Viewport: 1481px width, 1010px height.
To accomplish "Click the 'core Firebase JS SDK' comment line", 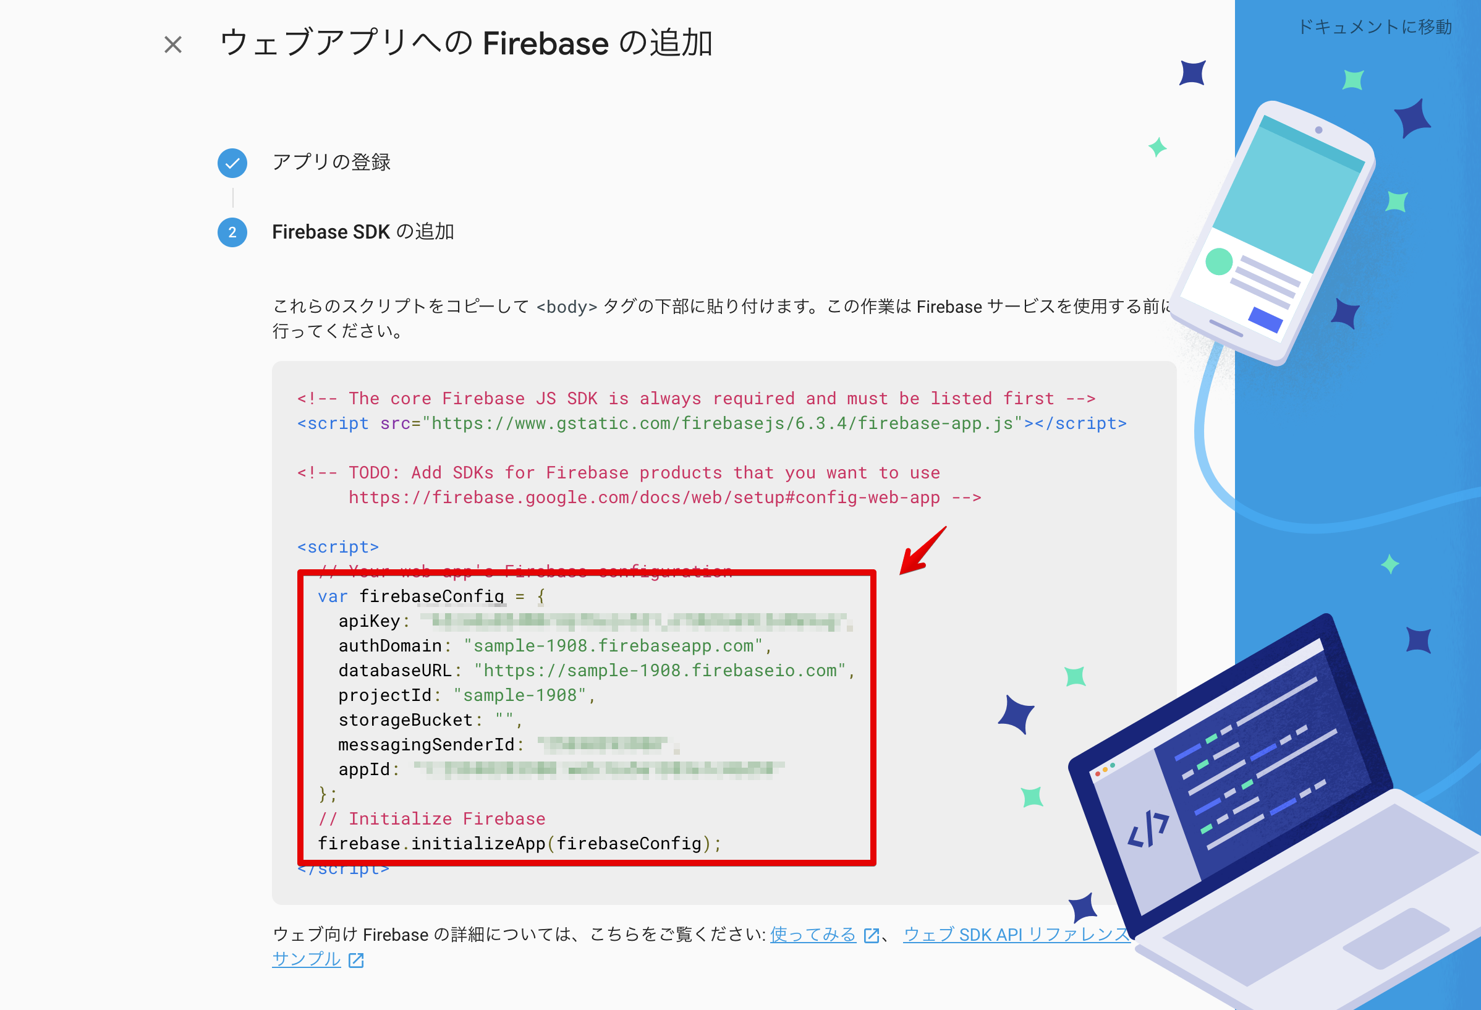I will (697, 399).
